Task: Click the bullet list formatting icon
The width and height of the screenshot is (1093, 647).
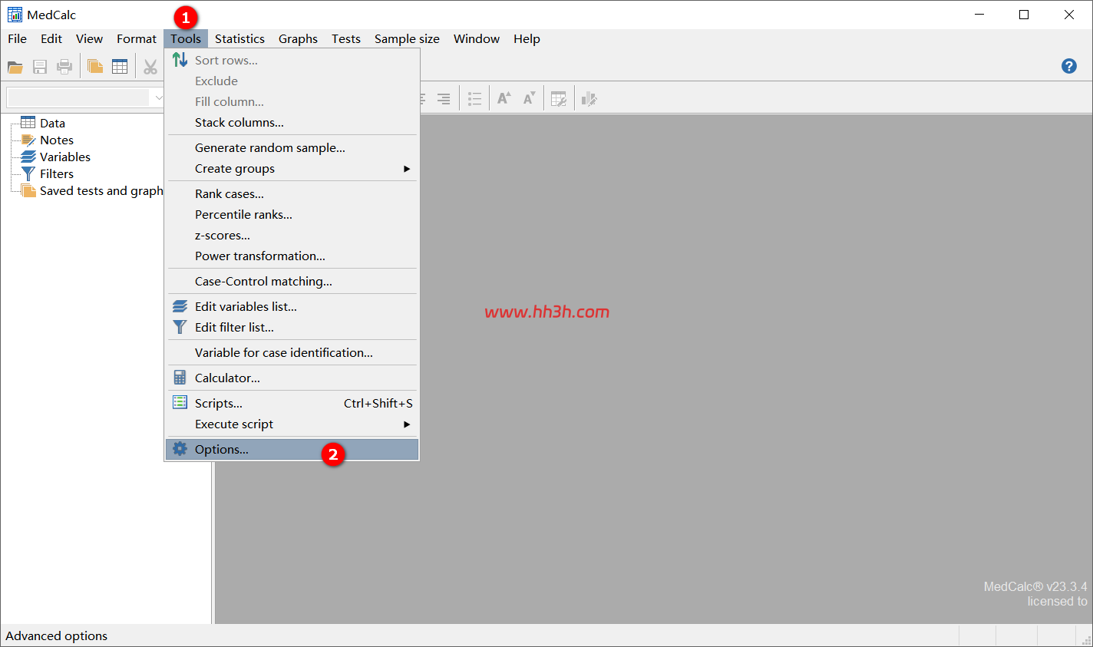Action: [475, 98]
